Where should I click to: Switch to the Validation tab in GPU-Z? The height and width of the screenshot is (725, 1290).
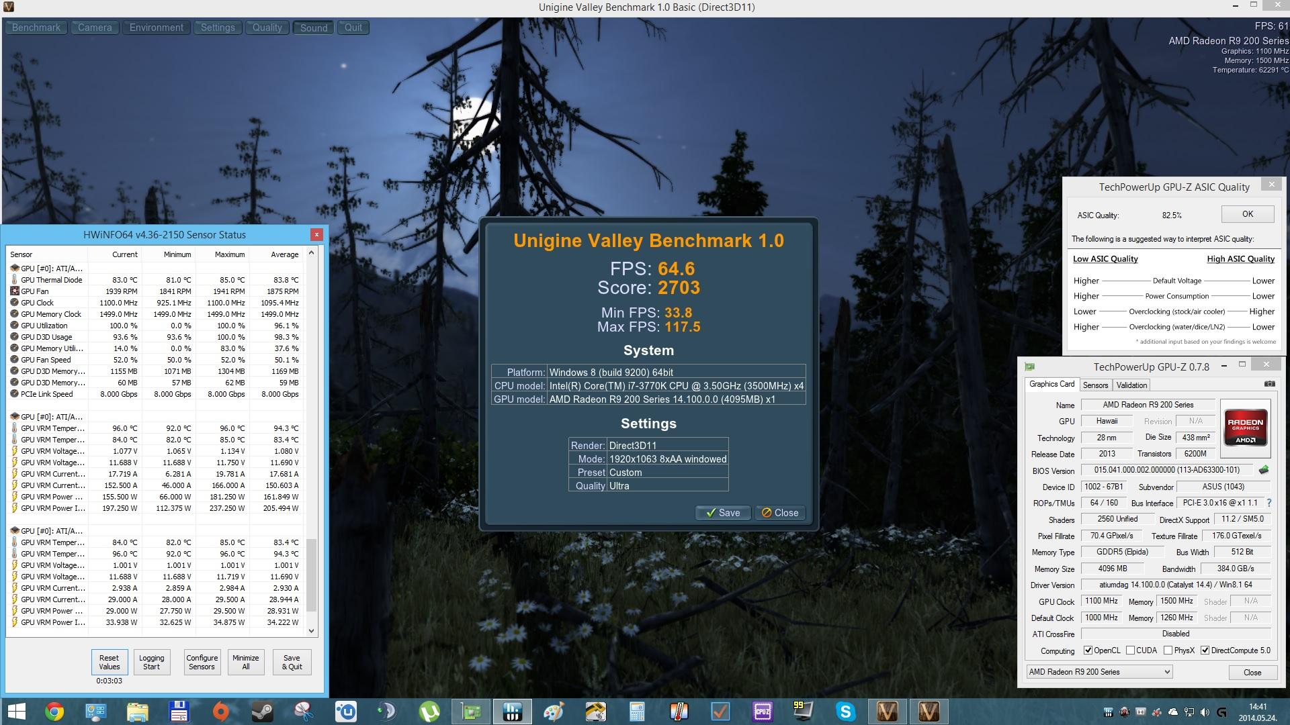(1131, 385)
